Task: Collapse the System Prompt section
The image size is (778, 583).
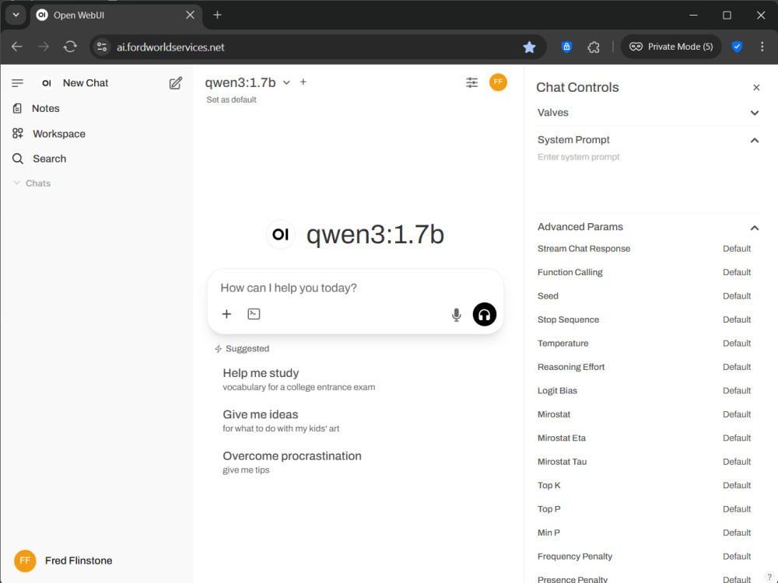Action: [648, 140]
